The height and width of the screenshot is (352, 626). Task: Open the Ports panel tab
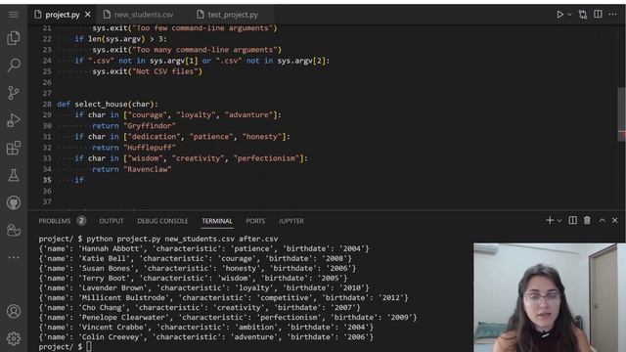click(255, 221)
